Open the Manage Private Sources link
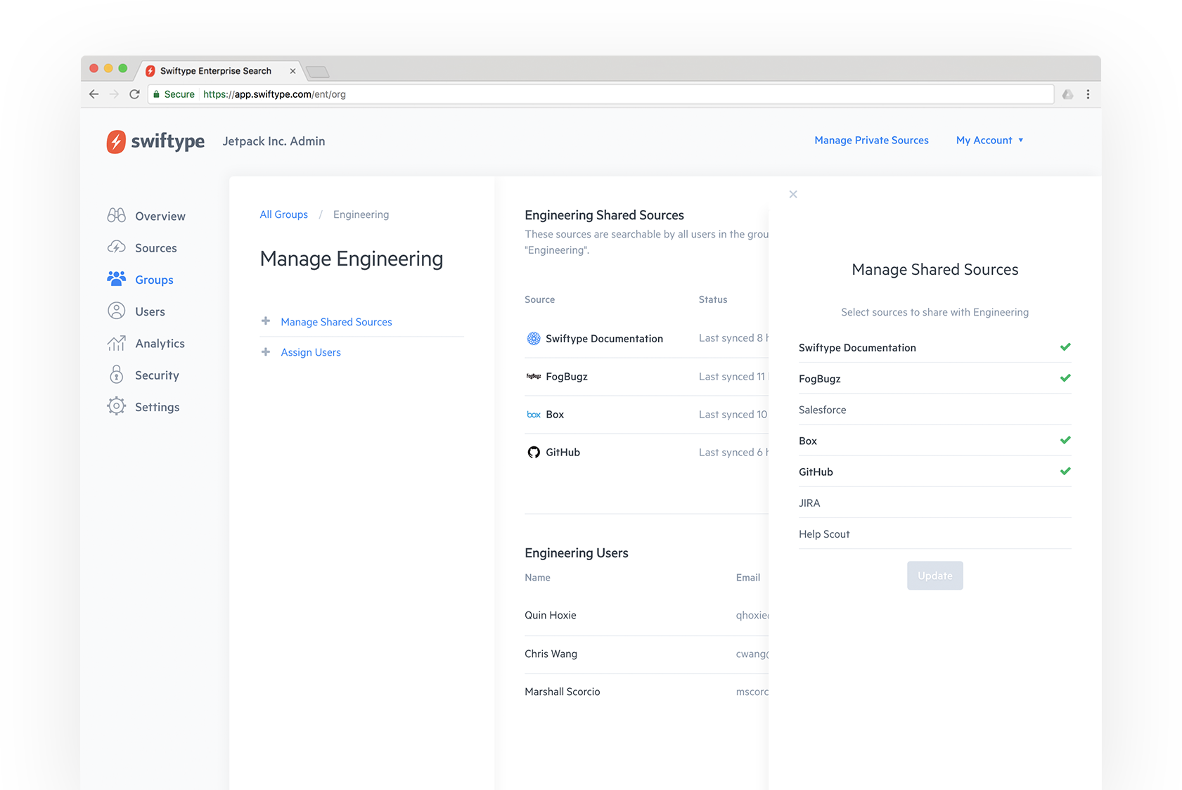Screen dimensions: 1182x790 pyautogui.click(x=871, y=141)
